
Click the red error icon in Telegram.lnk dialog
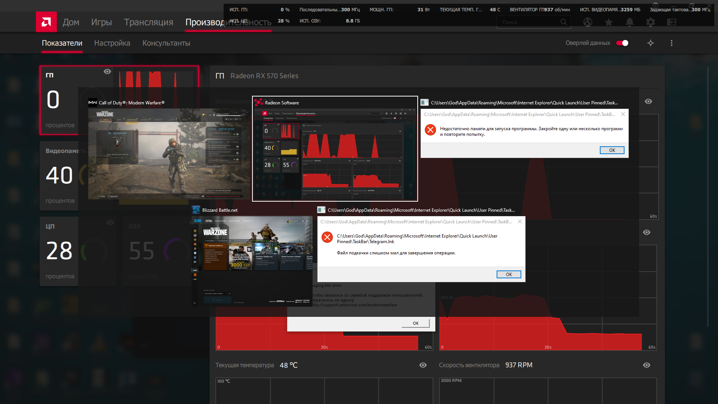(x=327, y=237)
